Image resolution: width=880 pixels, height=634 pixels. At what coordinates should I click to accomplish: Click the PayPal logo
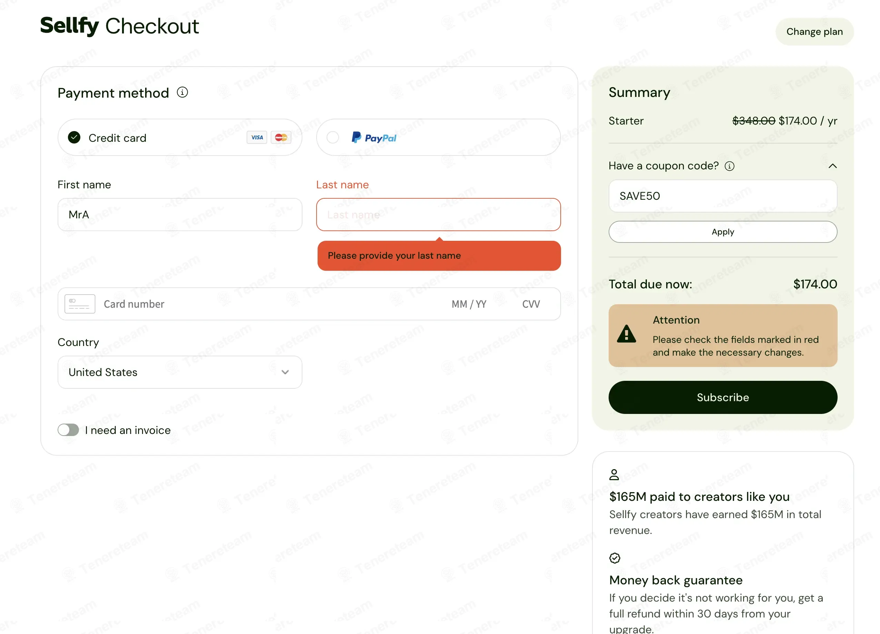(x=374, y=137)
